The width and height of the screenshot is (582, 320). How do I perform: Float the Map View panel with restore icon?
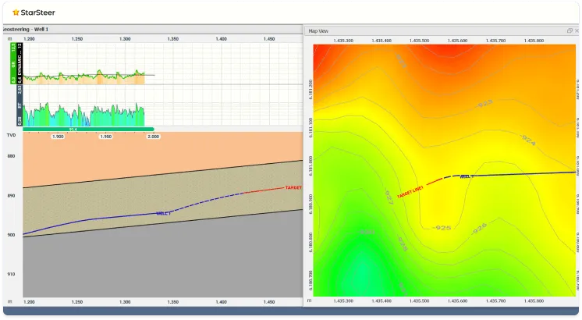(x=570, y=30)
